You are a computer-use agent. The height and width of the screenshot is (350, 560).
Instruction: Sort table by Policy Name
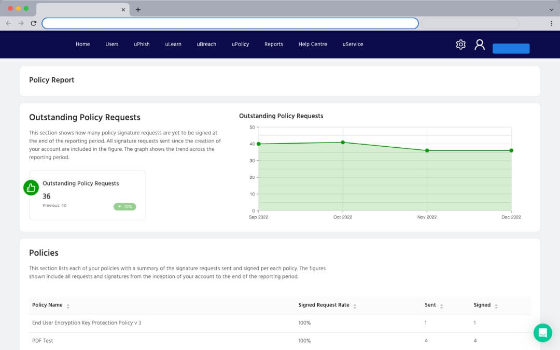pos(68,306)
